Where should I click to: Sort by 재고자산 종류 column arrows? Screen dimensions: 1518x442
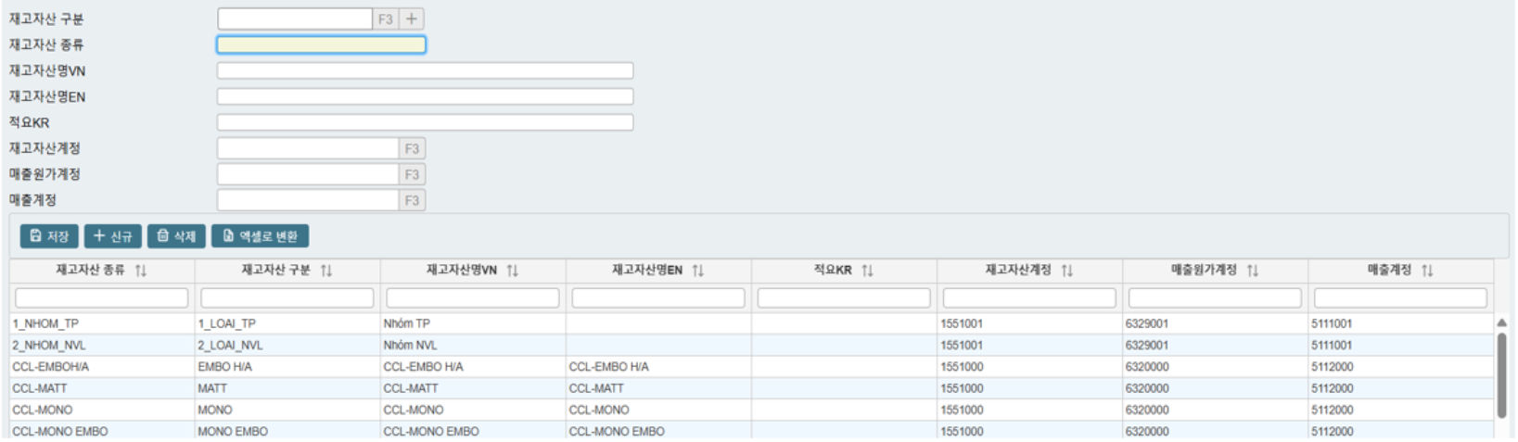pyautogui.click(x=141, y=271)
